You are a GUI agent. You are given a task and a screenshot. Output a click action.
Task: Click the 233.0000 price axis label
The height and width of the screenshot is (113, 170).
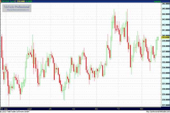point(165,73)
